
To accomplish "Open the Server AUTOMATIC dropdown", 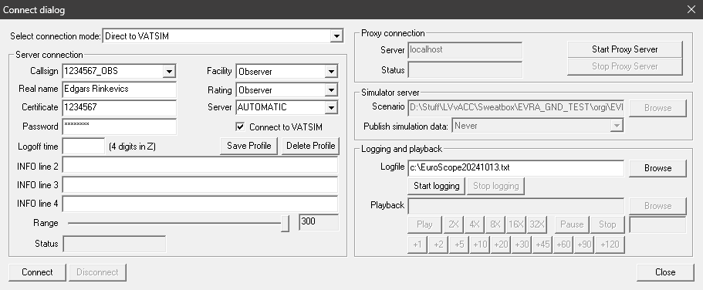I will [287, 107].
